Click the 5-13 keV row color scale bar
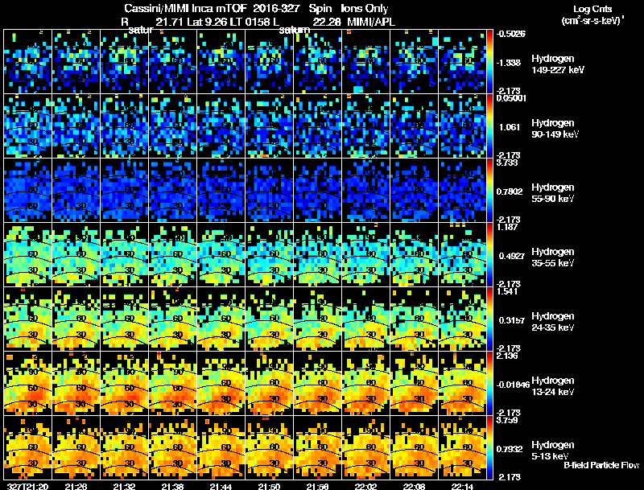 (489, 448)
